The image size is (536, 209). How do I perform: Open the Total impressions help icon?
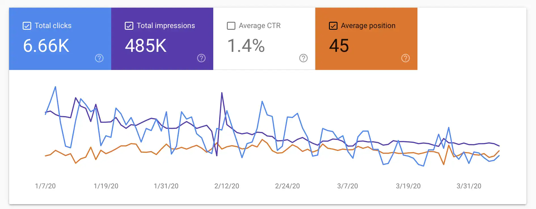(201, 58)
